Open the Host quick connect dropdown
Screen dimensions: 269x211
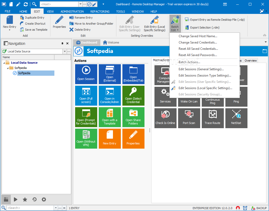[80, 4]
